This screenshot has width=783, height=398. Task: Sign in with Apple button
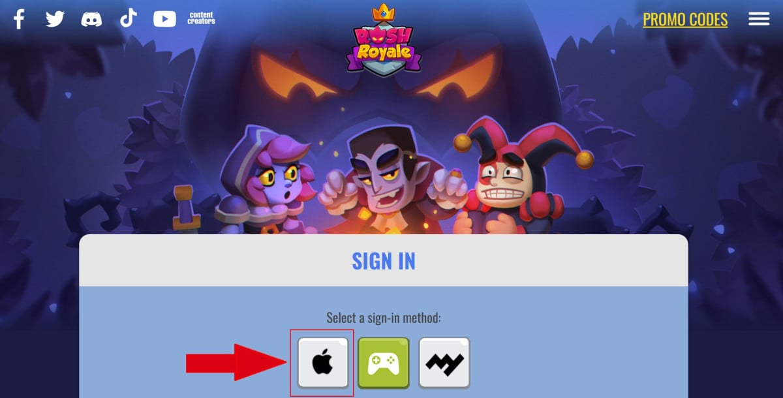pos(322,363)
